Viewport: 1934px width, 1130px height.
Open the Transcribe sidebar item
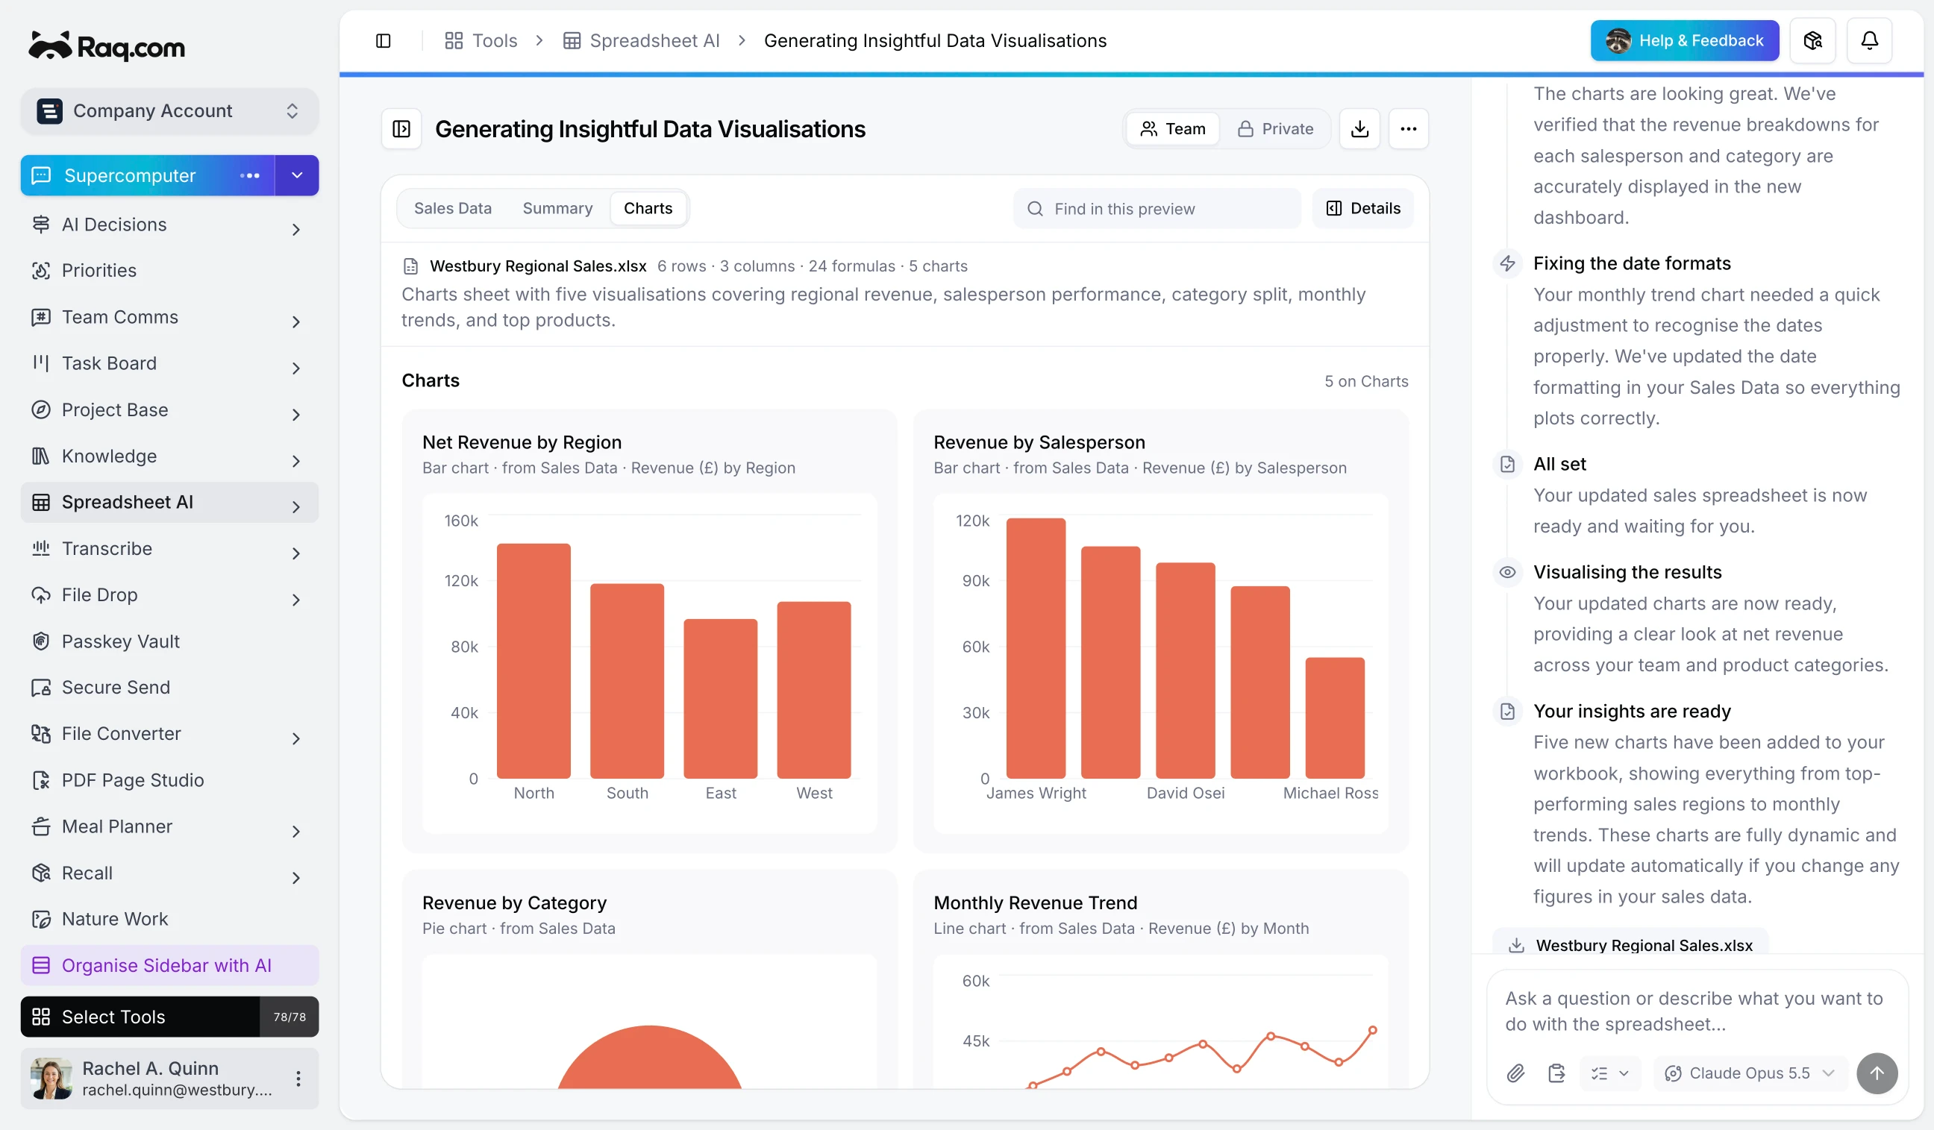169,548
